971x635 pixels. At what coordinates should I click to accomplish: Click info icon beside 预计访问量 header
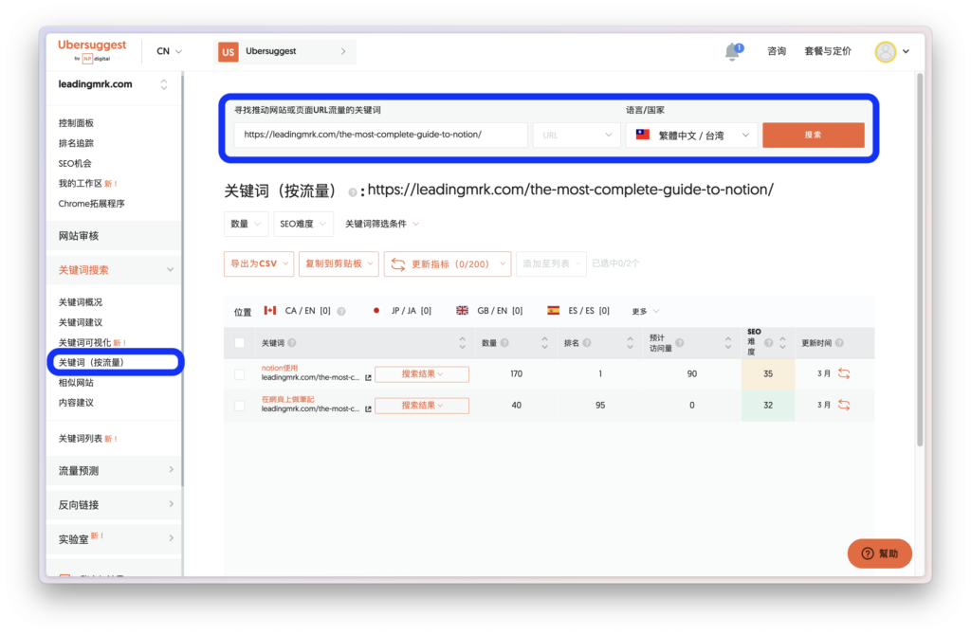tap(679, 343)
